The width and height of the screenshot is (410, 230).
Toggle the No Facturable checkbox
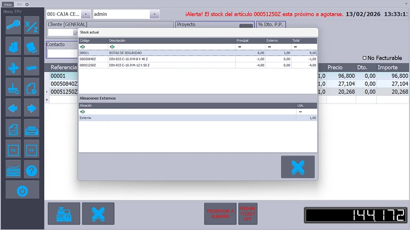pos(364,58)
